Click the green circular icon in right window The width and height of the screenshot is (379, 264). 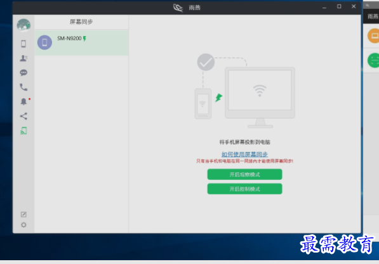click(374, 60)
